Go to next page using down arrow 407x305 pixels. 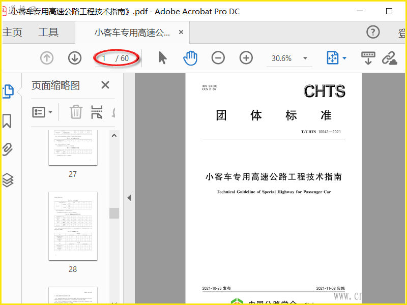pyautogui.click(x=75, y=58)
